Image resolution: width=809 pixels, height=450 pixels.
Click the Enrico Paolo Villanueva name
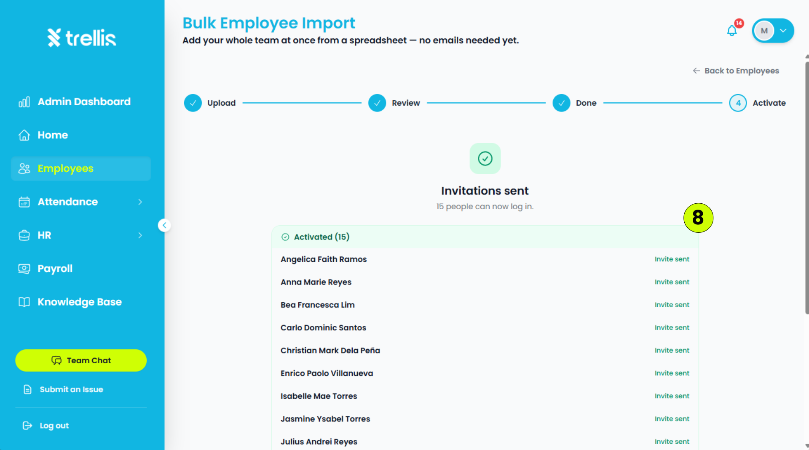[327, 373]
